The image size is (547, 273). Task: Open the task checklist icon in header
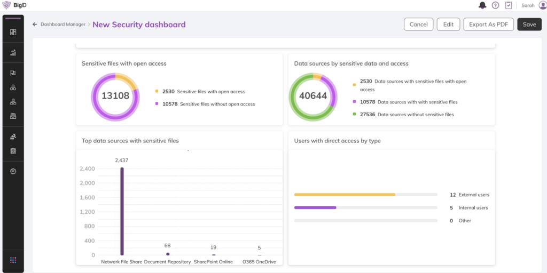pos(509,5)
